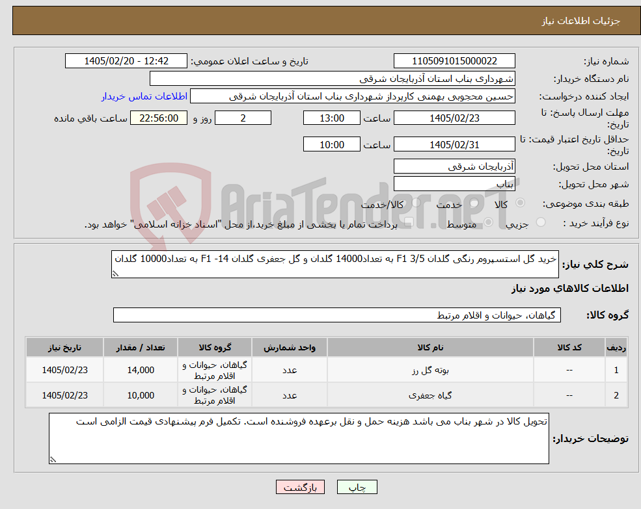Screen dimensions: 641x509
Task: Click the تعداد / مقدار column header
Action: pyautogui.click(x=140, y=347)
